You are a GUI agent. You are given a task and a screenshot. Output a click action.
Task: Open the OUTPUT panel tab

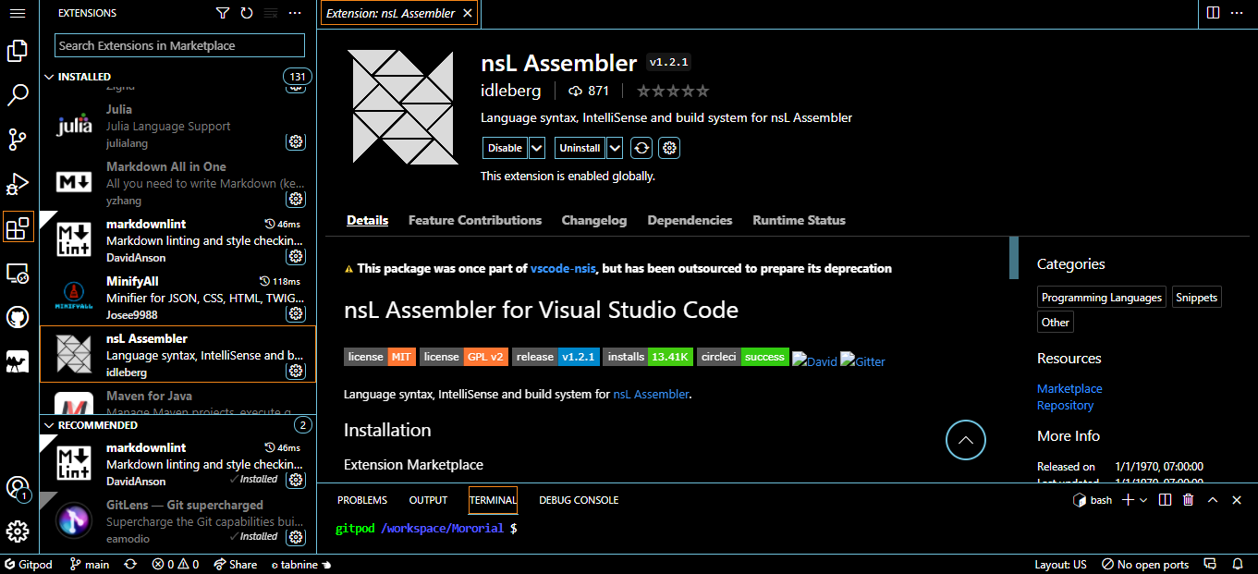coord(428,500)
